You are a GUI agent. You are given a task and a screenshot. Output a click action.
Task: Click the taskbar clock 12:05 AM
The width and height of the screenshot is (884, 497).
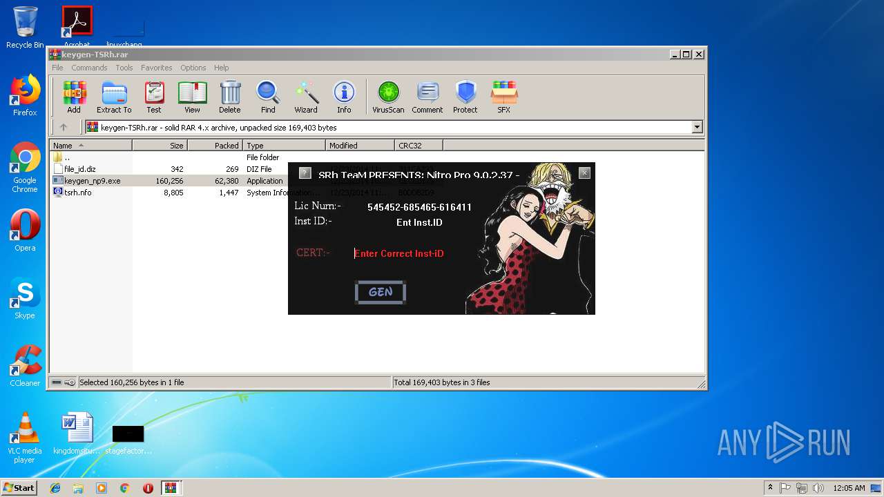(x=849, y=488)
